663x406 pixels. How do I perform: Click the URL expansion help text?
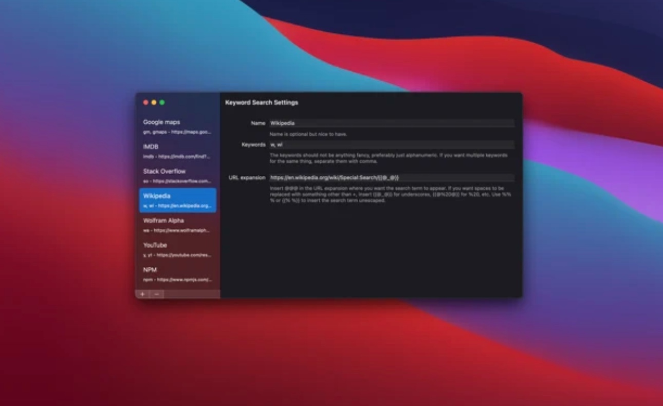coord(390,194)
